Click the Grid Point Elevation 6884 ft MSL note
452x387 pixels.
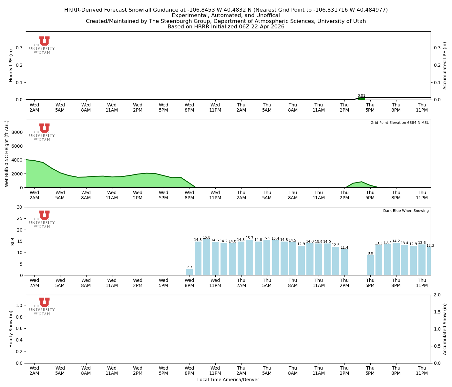pyautogui.click(x=399, y=123)
